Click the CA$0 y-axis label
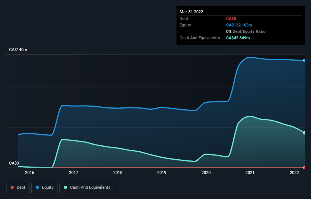The width and height of the screenshot is (311, 199). 14,163
